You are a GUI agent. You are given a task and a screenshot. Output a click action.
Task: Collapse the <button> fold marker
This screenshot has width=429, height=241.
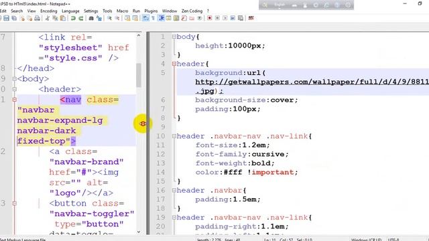[x=14, y=204]
